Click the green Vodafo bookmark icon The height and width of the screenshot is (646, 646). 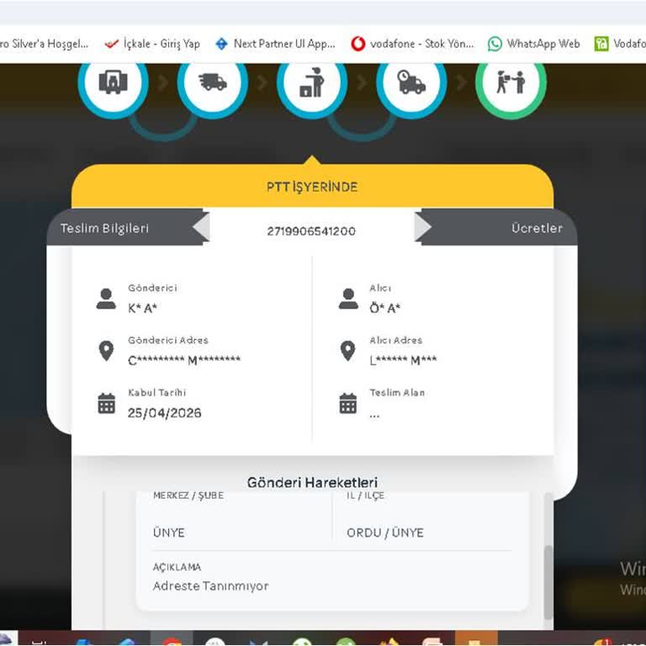601,44
